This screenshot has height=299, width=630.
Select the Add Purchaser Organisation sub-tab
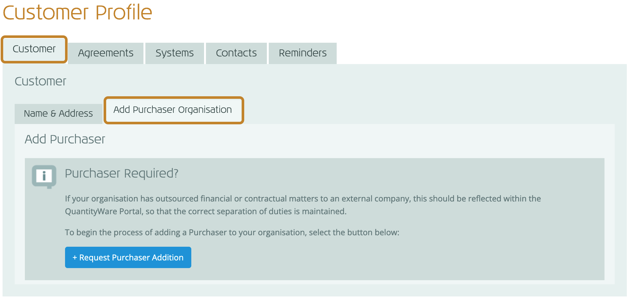coord(173,110)
